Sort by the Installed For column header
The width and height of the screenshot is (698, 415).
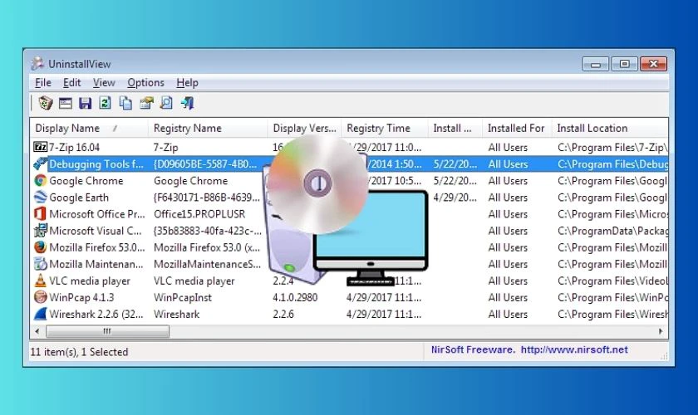pyautogui.click(x=517, y=128)
